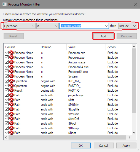Expand the Process Create value dropdown arrow
The image size is (140, 152).
pos(106,26)
